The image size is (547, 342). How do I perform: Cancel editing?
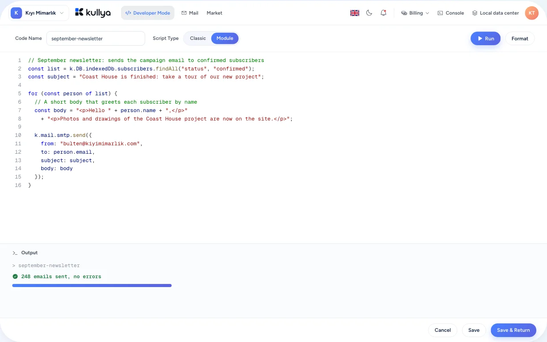(443, 330)
